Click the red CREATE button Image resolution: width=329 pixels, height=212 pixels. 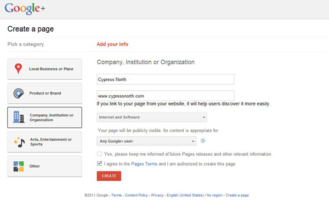tap(109, 176)
